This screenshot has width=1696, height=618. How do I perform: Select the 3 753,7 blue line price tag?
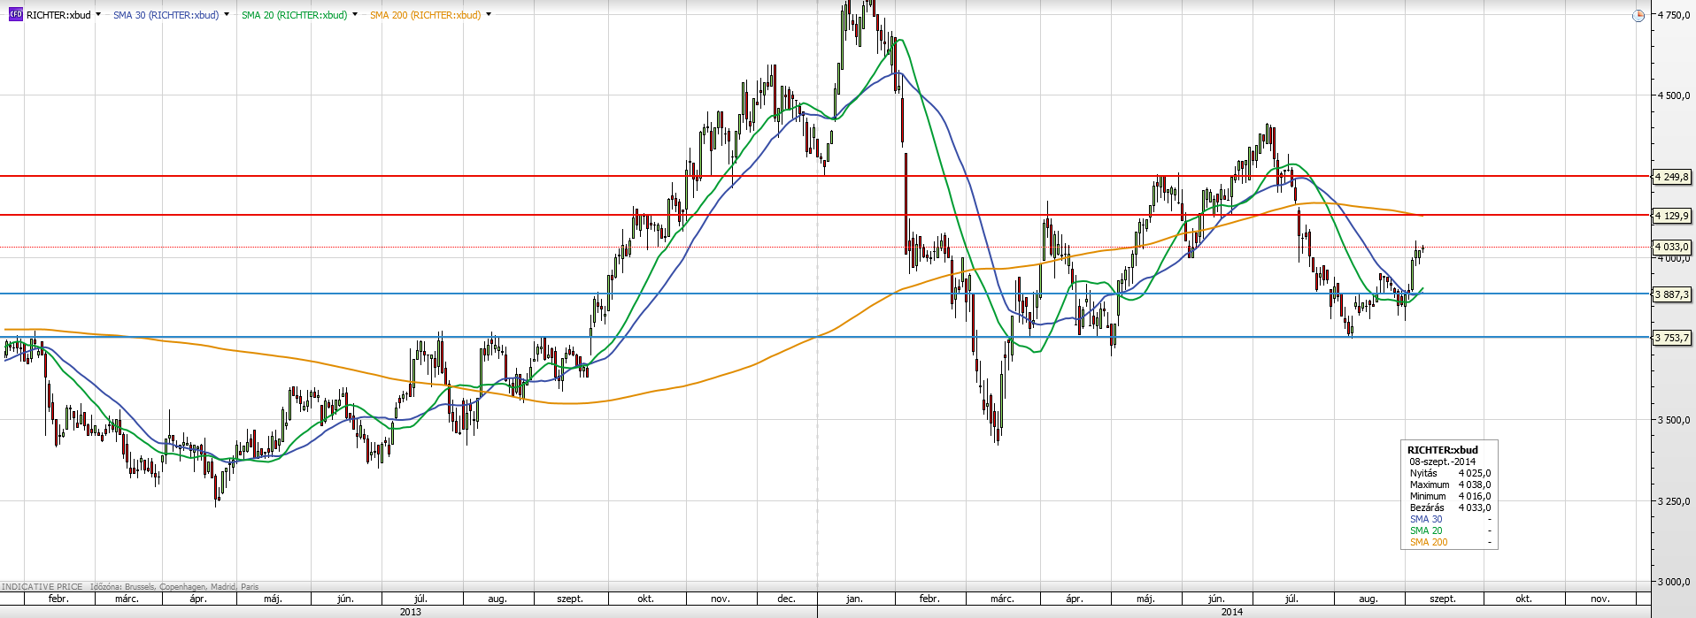tap(1672, 338)
